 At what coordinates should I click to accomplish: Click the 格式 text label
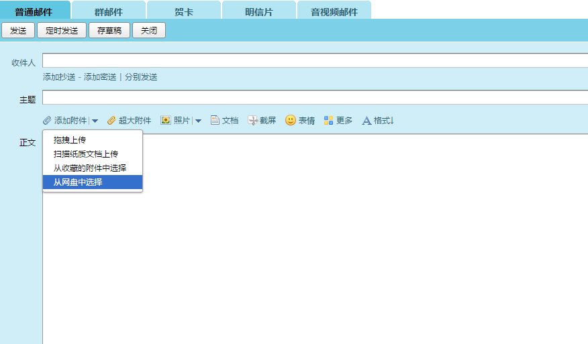click(x=384, y=120)
